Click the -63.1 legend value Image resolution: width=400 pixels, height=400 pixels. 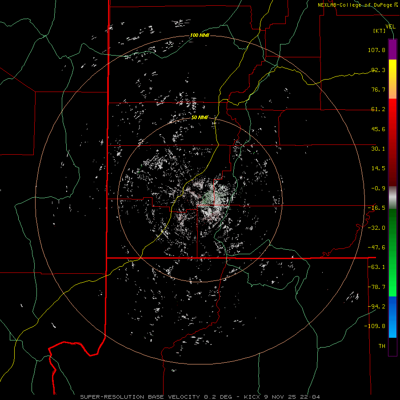click(x=376, y=267)
